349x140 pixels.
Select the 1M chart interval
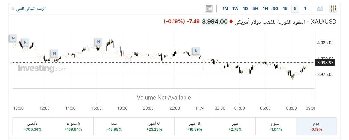click(225, 9)
